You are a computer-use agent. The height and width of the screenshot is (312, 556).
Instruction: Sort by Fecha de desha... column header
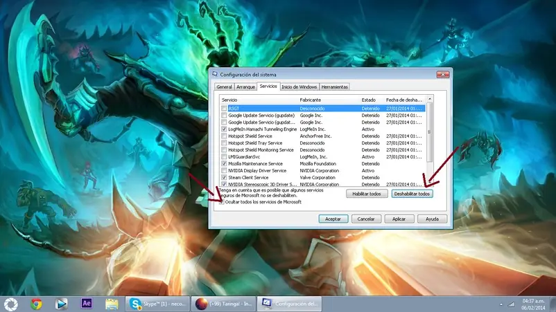point(404,100)
